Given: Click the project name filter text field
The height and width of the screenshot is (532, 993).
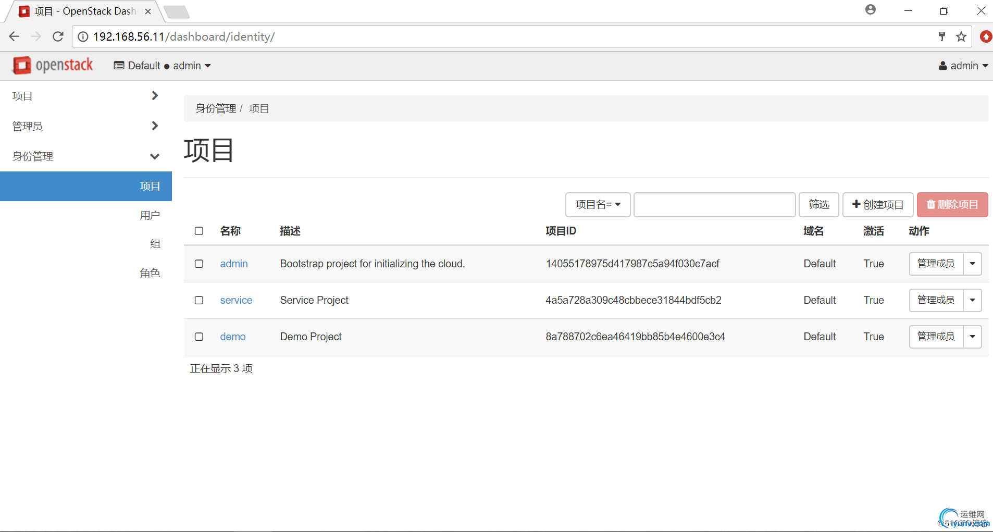Looking at the screenshot, I should 714,205.
